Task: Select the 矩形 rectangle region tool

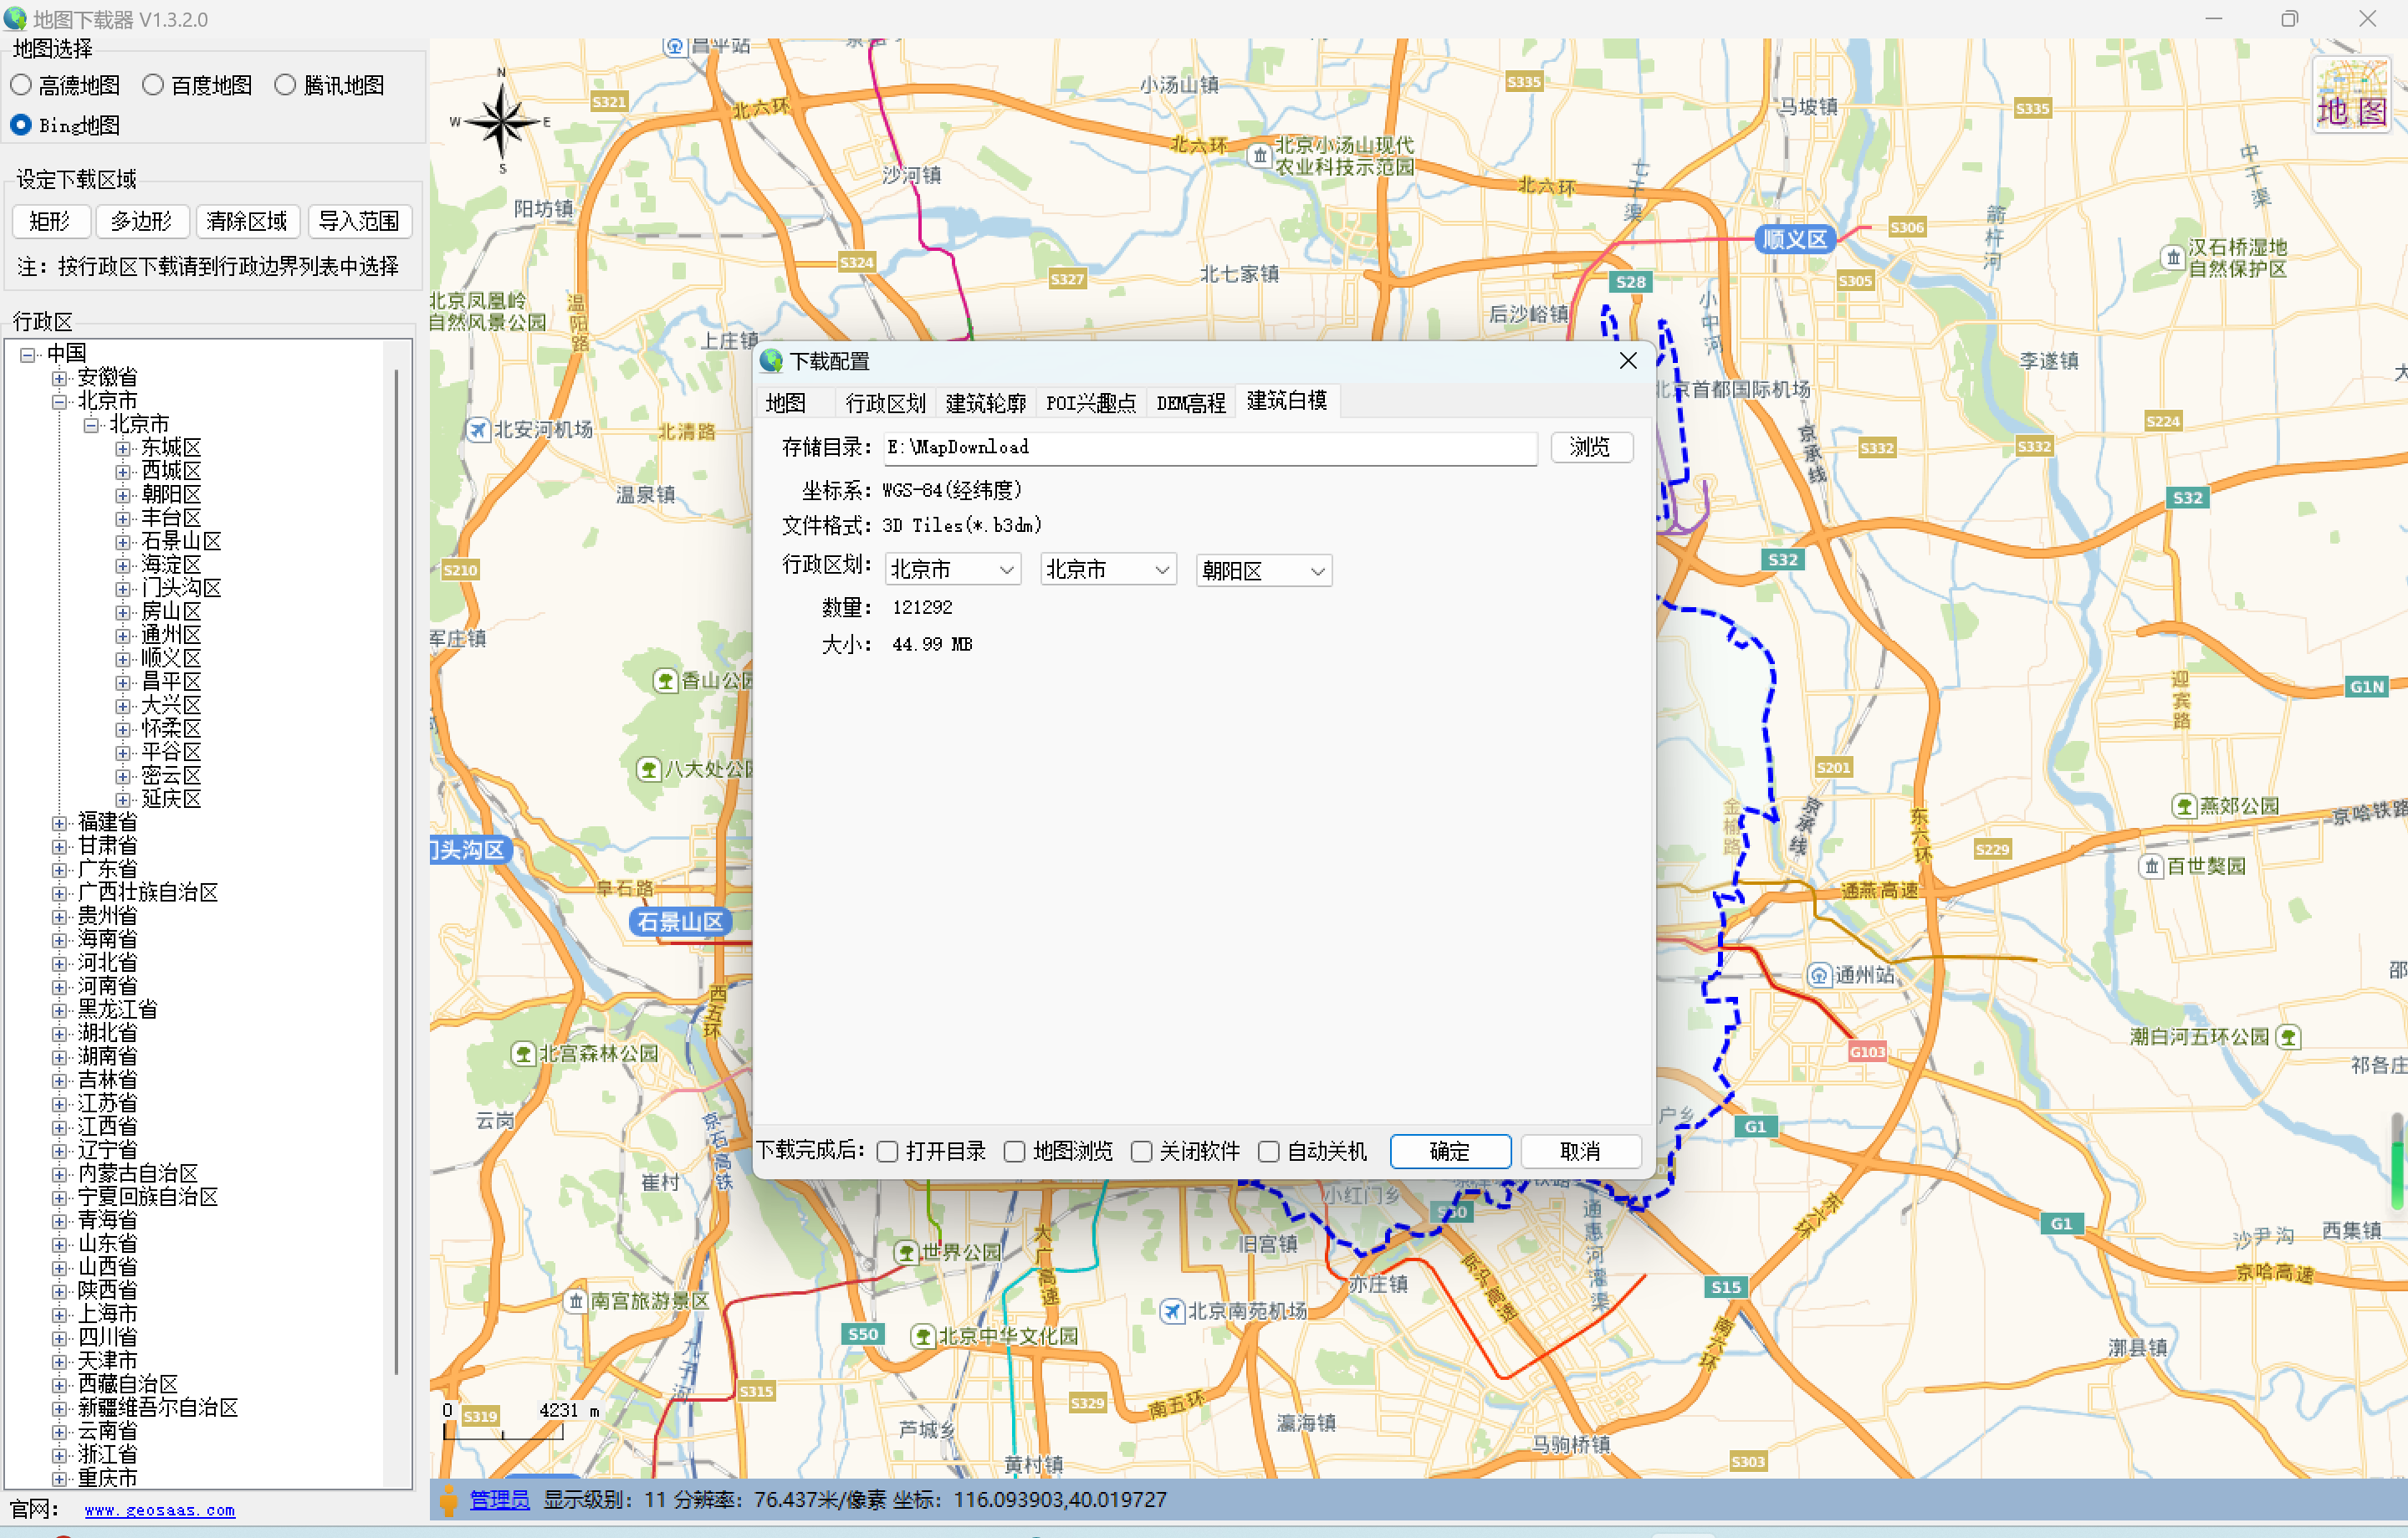Action: (51, 221)
